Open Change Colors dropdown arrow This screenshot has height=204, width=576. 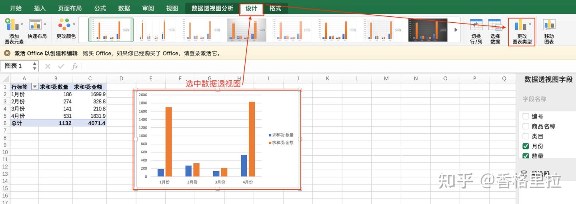point(74,24)
